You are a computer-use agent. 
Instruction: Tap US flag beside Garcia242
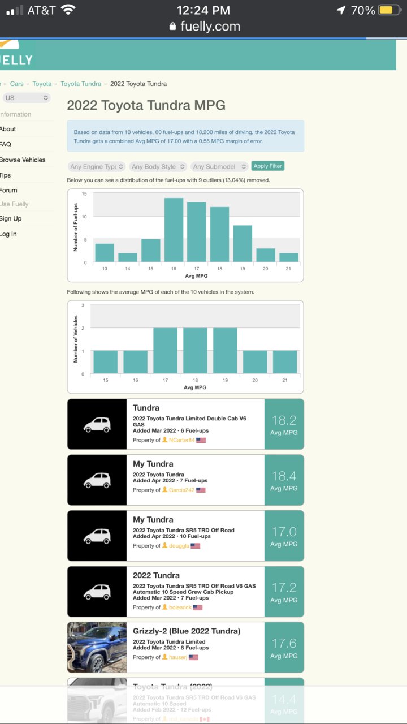pos(201,490)
